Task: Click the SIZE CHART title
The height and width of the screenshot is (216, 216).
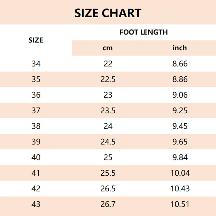Action: 108,13
